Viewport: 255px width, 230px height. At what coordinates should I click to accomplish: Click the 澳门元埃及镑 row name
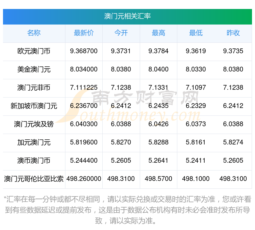tap(34, 124)
